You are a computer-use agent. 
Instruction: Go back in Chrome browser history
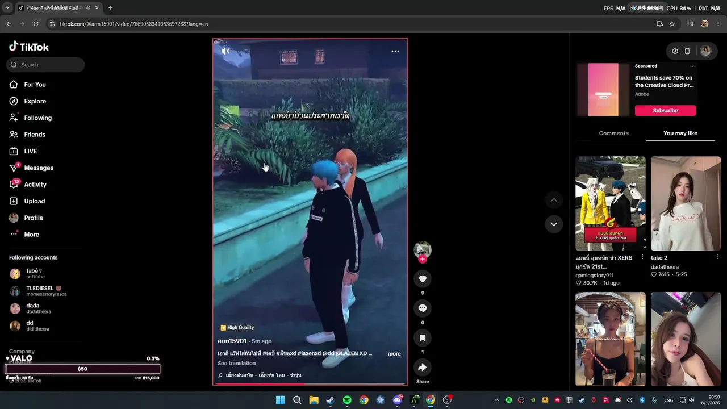pyautogui.click(x=9, y=24)
